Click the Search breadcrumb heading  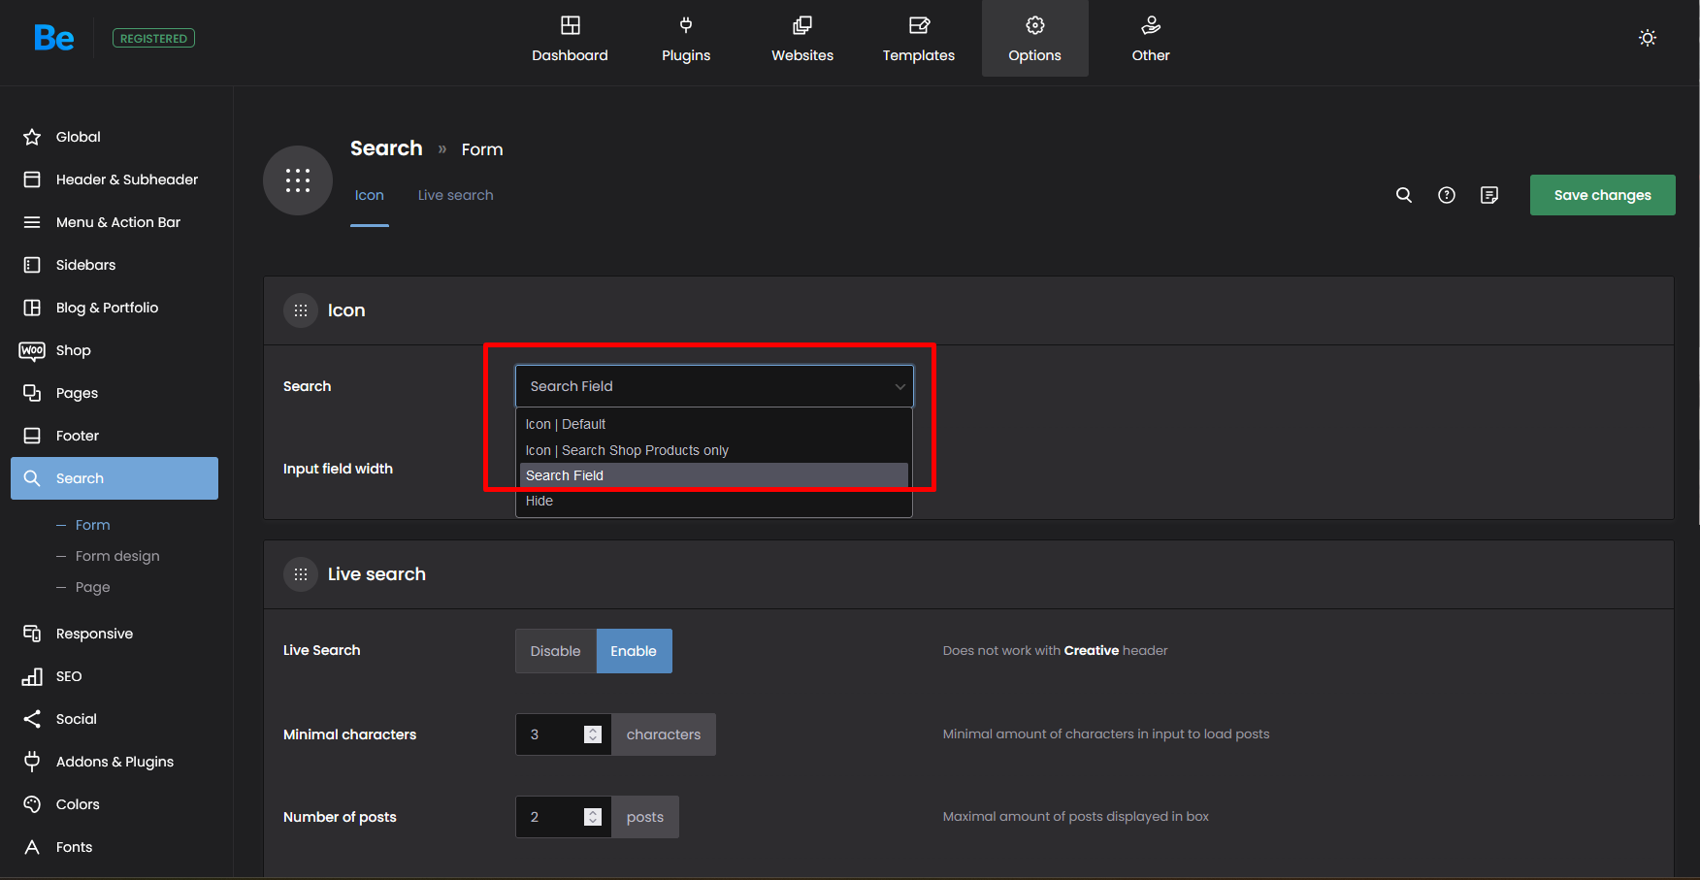pyautogui.click(x=386, y=148)
